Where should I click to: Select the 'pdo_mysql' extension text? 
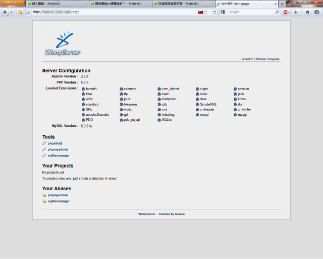(132, 120)
